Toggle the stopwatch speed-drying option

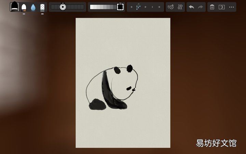171,7
